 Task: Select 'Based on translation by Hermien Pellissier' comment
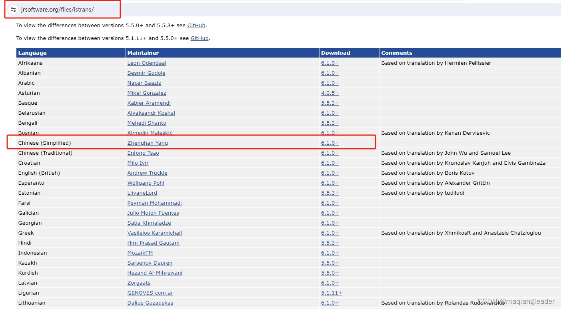[436, 63]
